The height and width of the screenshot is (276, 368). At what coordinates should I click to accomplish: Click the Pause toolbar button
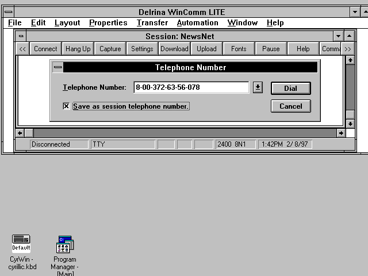(x=271, y=49)
